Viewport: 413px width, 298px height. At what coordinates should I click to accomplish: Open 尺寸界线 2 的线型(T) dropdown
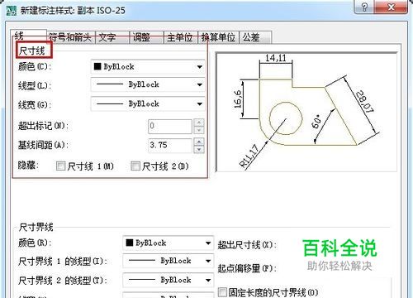(168, 280)
